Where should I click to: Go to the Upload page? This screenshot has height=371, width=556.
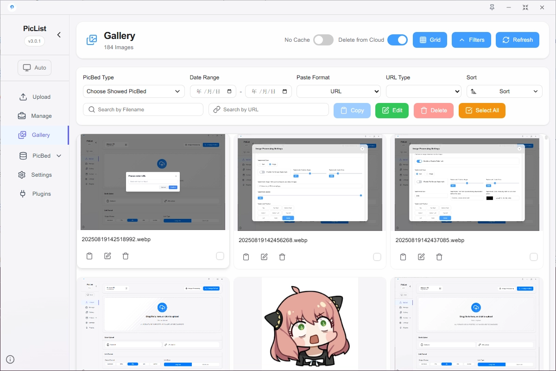(35, 97)
